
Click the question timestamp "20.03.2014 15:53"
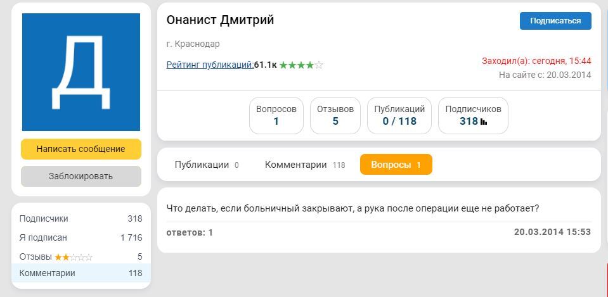click(552, 232)
